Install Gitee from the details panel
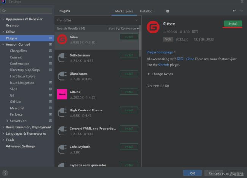 click(x=233, y=24)
